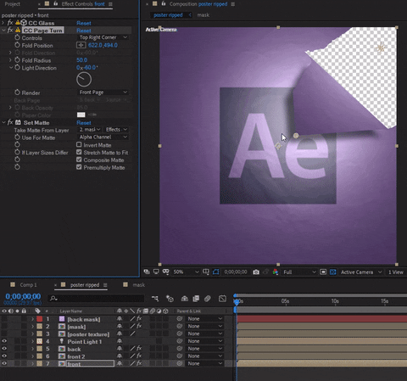Open the 1 View layout selector
This screenshot has height=381, width=407.
pos(396,272)
